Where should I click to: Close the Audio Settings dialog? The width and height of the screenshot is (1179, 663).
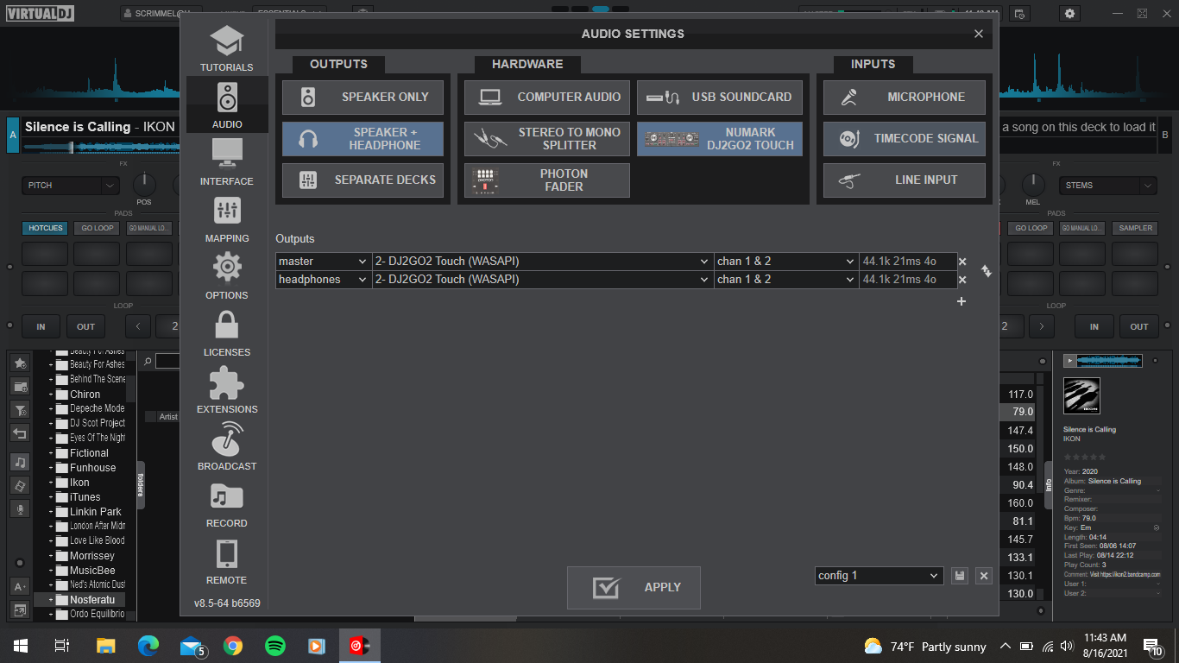979,34
